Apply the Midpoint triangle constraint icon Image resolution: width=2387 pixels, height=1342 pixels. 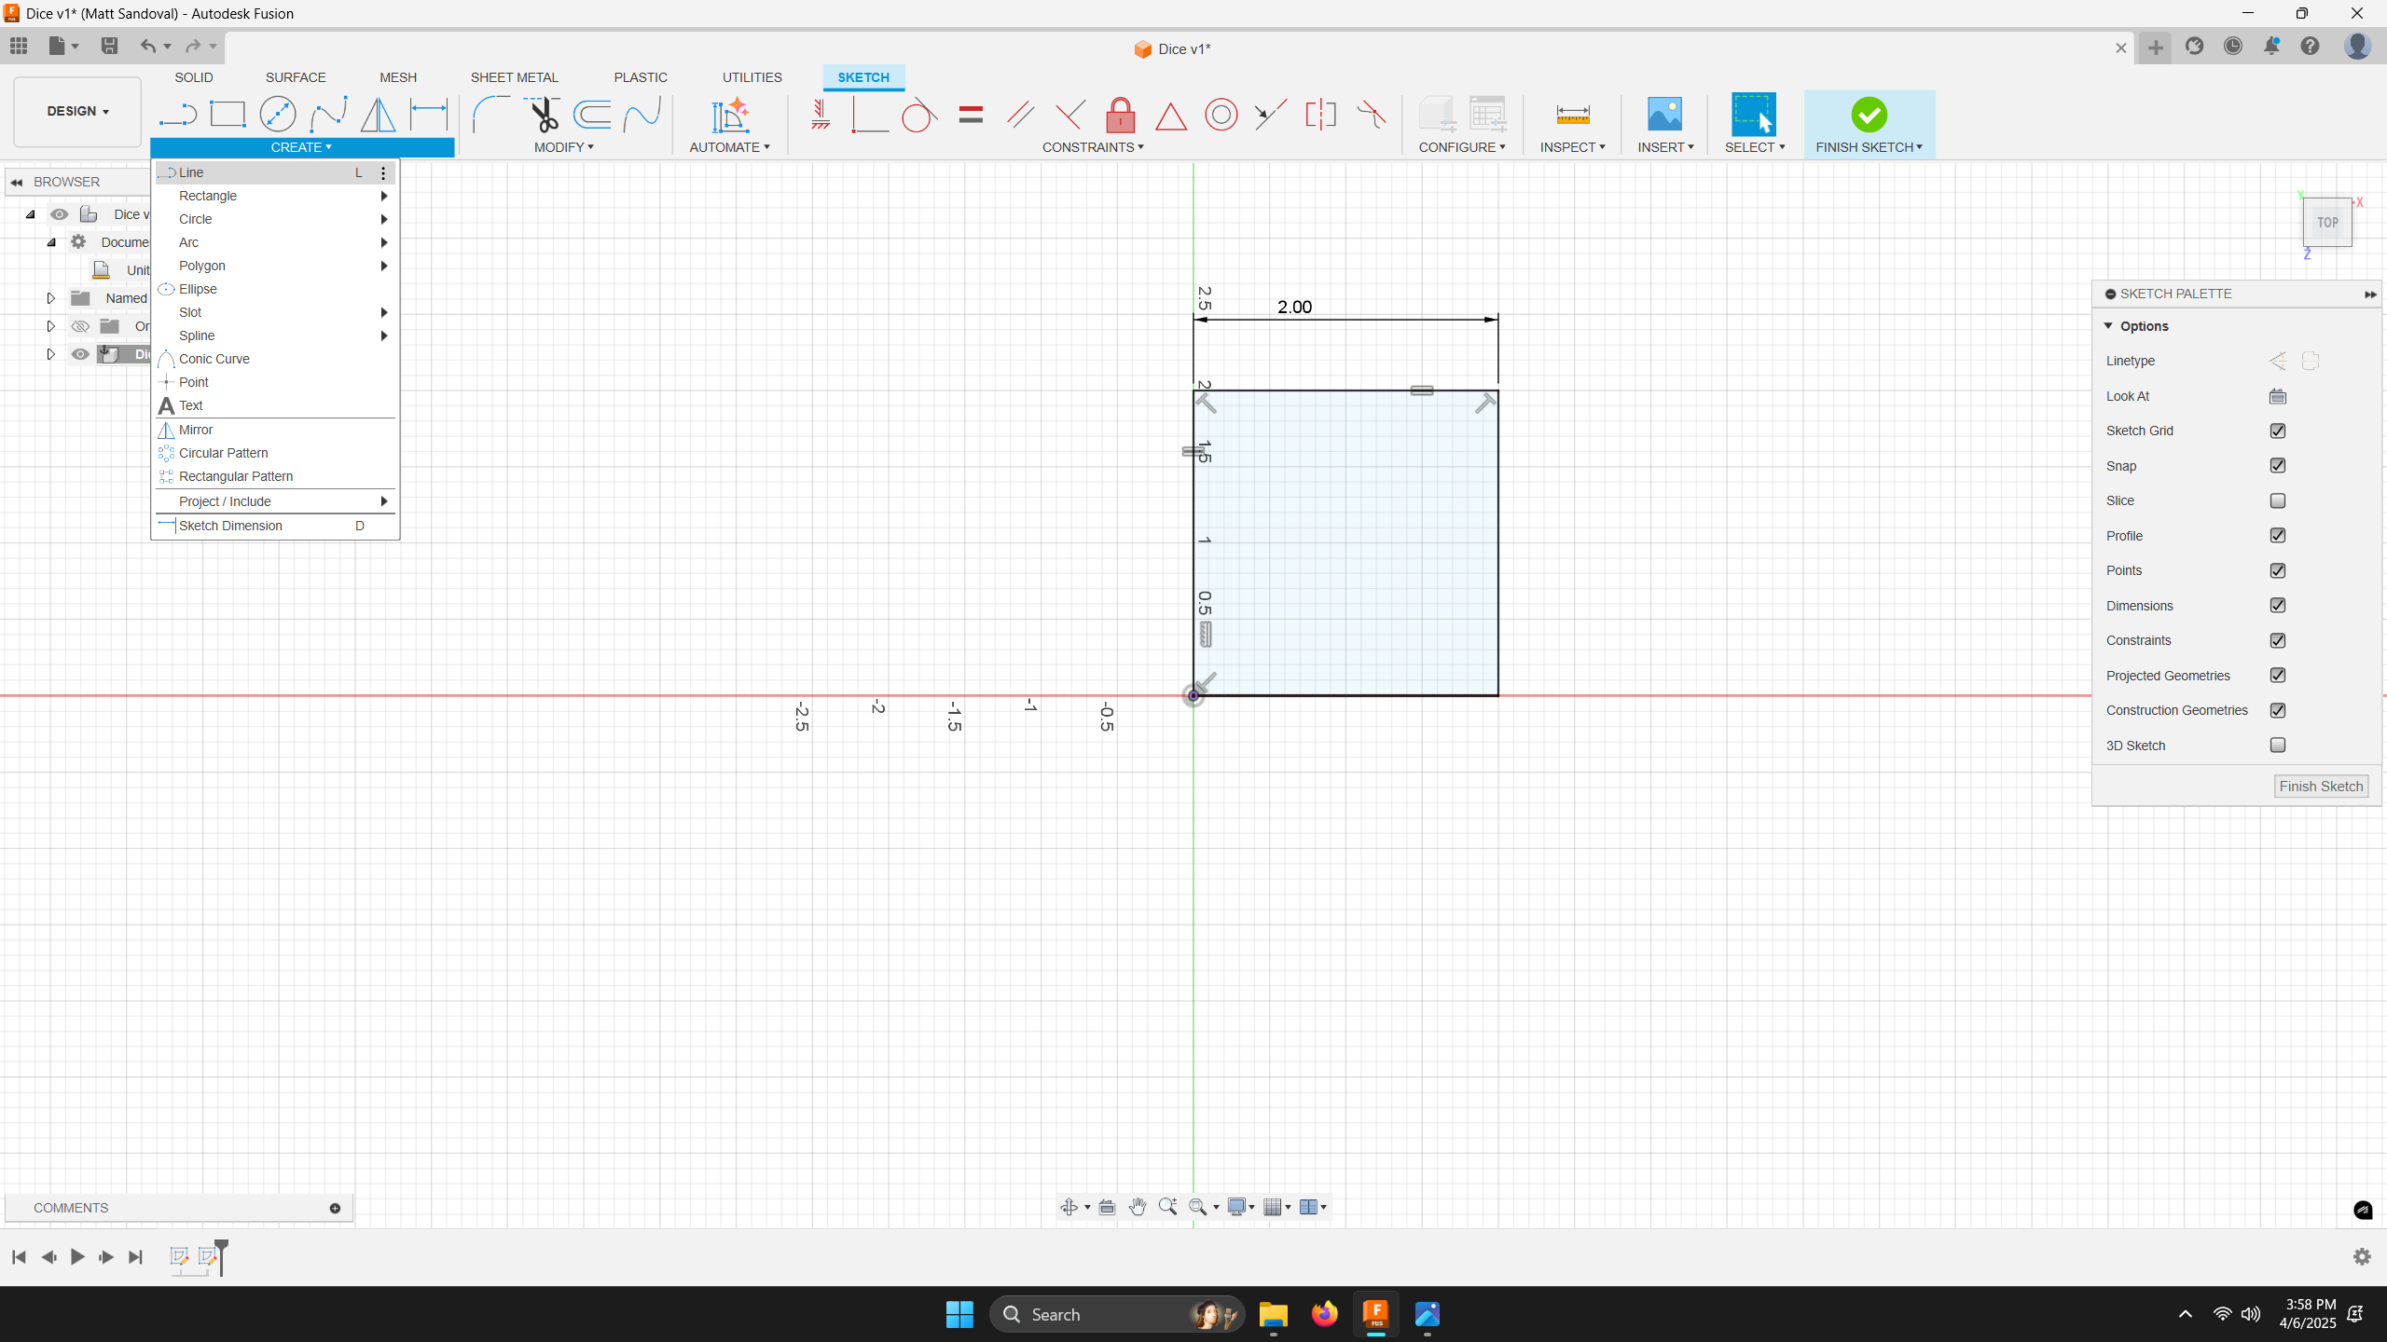1170,116
